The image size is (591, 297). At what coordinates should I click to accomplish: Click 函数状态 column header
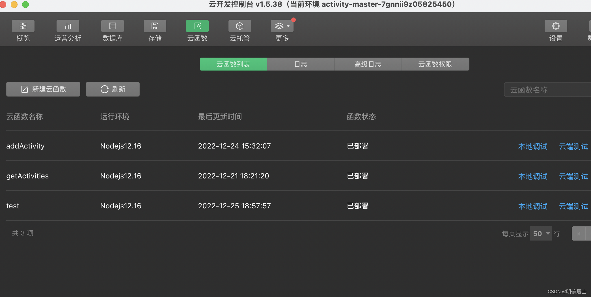point(361,117)
